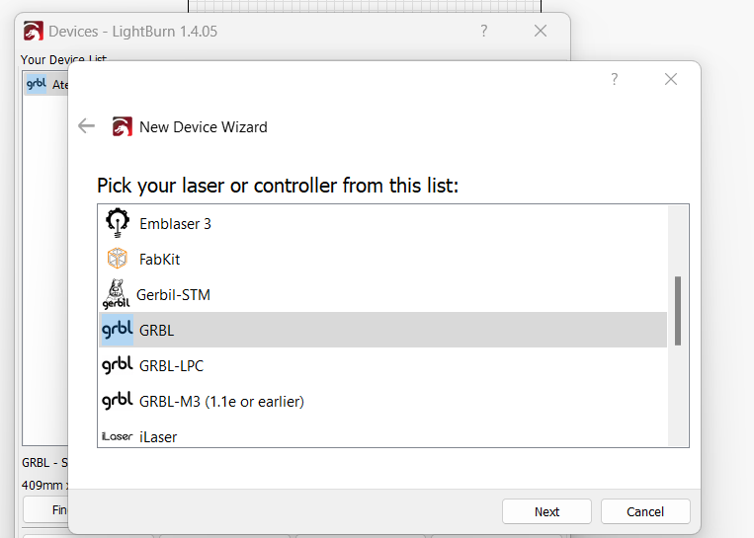Image resolution: width=754 pixels, height=538 pixels.
Task: Select the GRBL entry
Action: pyautogui.click(x=382, y=330)
